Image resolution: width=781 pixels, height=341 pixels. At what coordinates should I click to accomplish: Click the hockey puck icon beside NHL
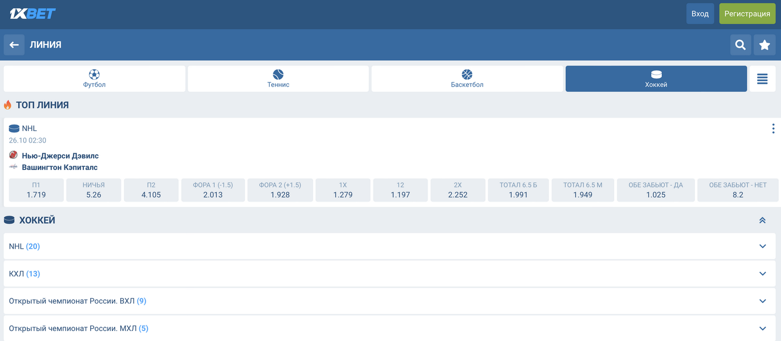[11, 128]
